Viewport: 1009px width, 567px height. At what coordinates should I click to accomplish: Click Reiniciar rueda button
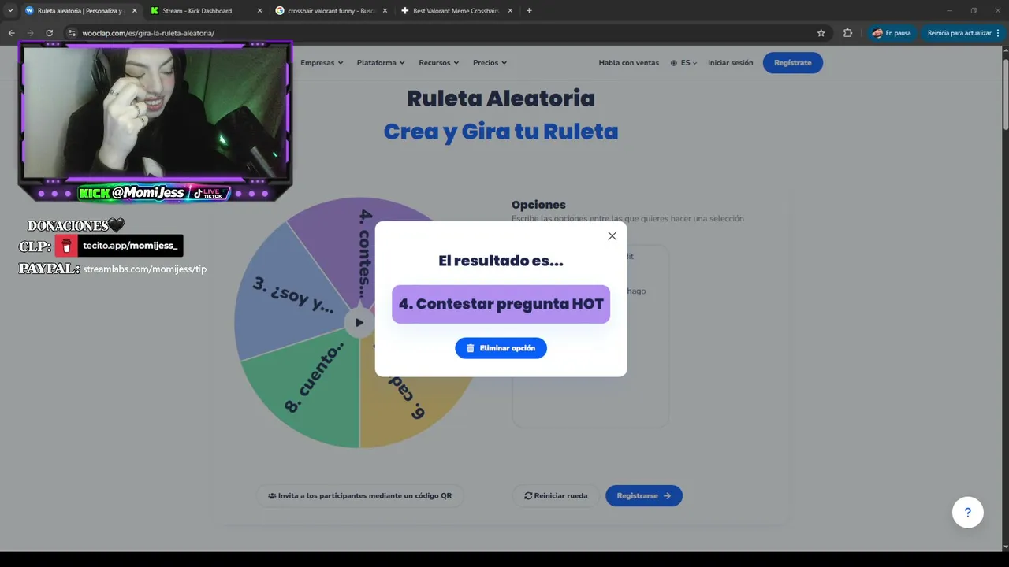tap(556, 496)
